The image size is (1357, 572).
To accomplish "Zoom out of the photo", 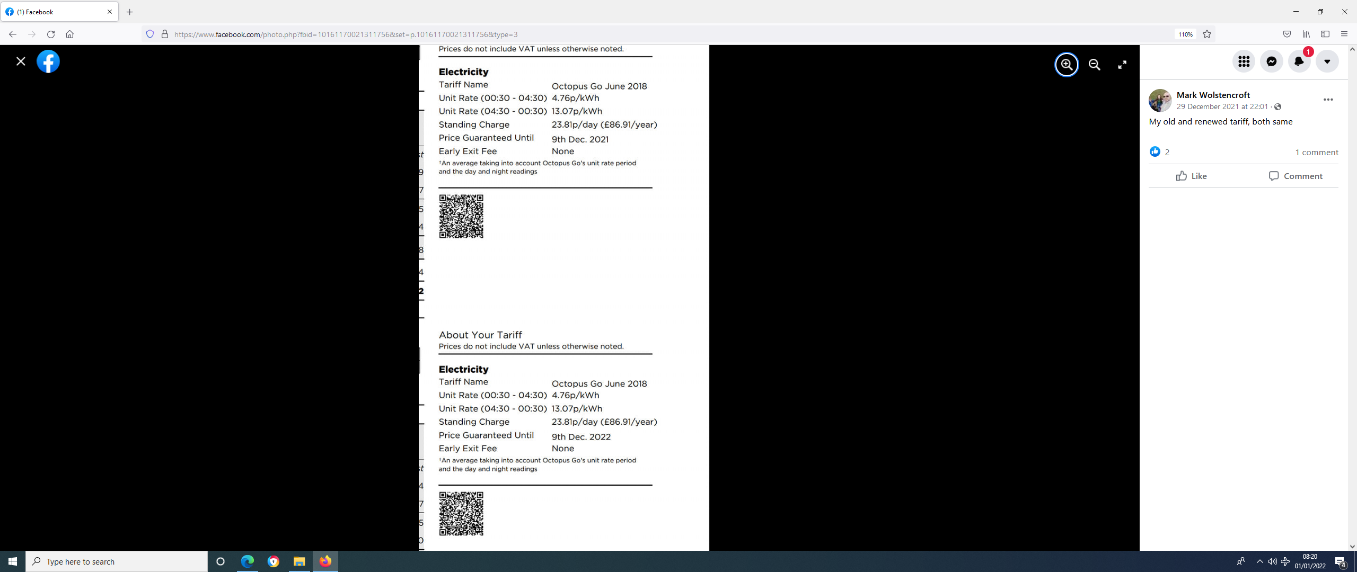I will (1095, 65).
